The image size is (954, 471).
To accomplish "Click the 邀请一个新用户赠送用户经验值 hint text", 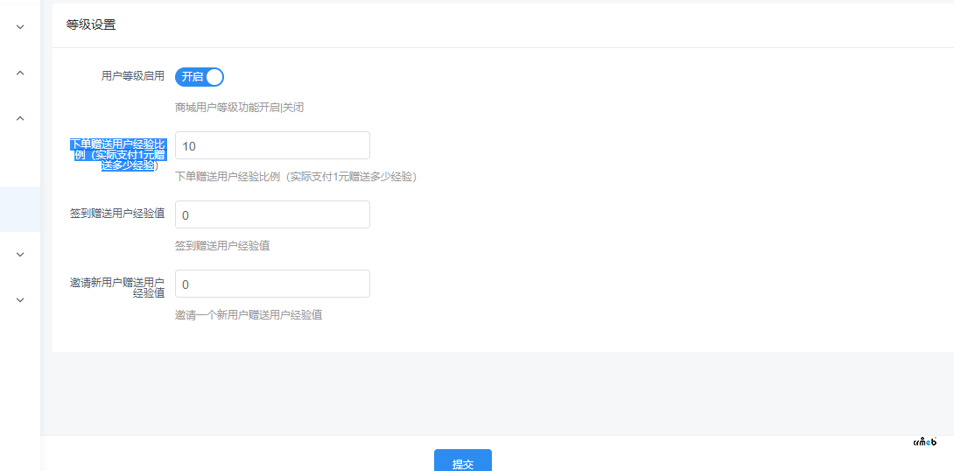I will (x=249, y=314).
